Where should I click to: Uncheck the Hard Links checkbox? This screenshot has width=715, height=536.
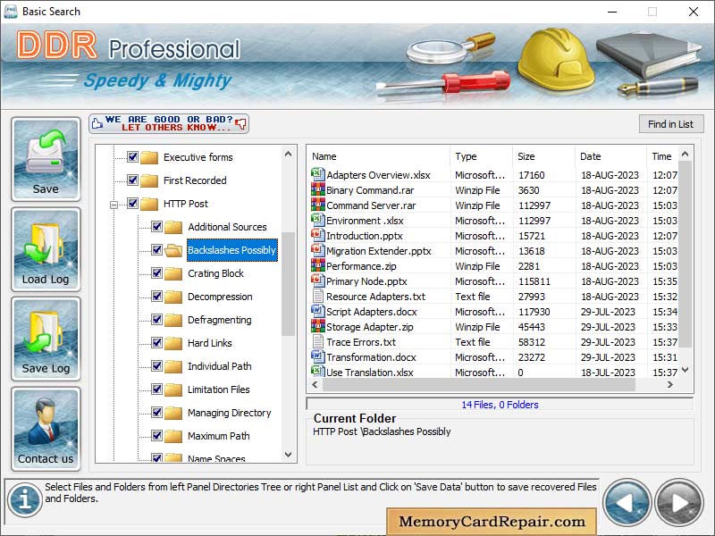tap(156, 343)
